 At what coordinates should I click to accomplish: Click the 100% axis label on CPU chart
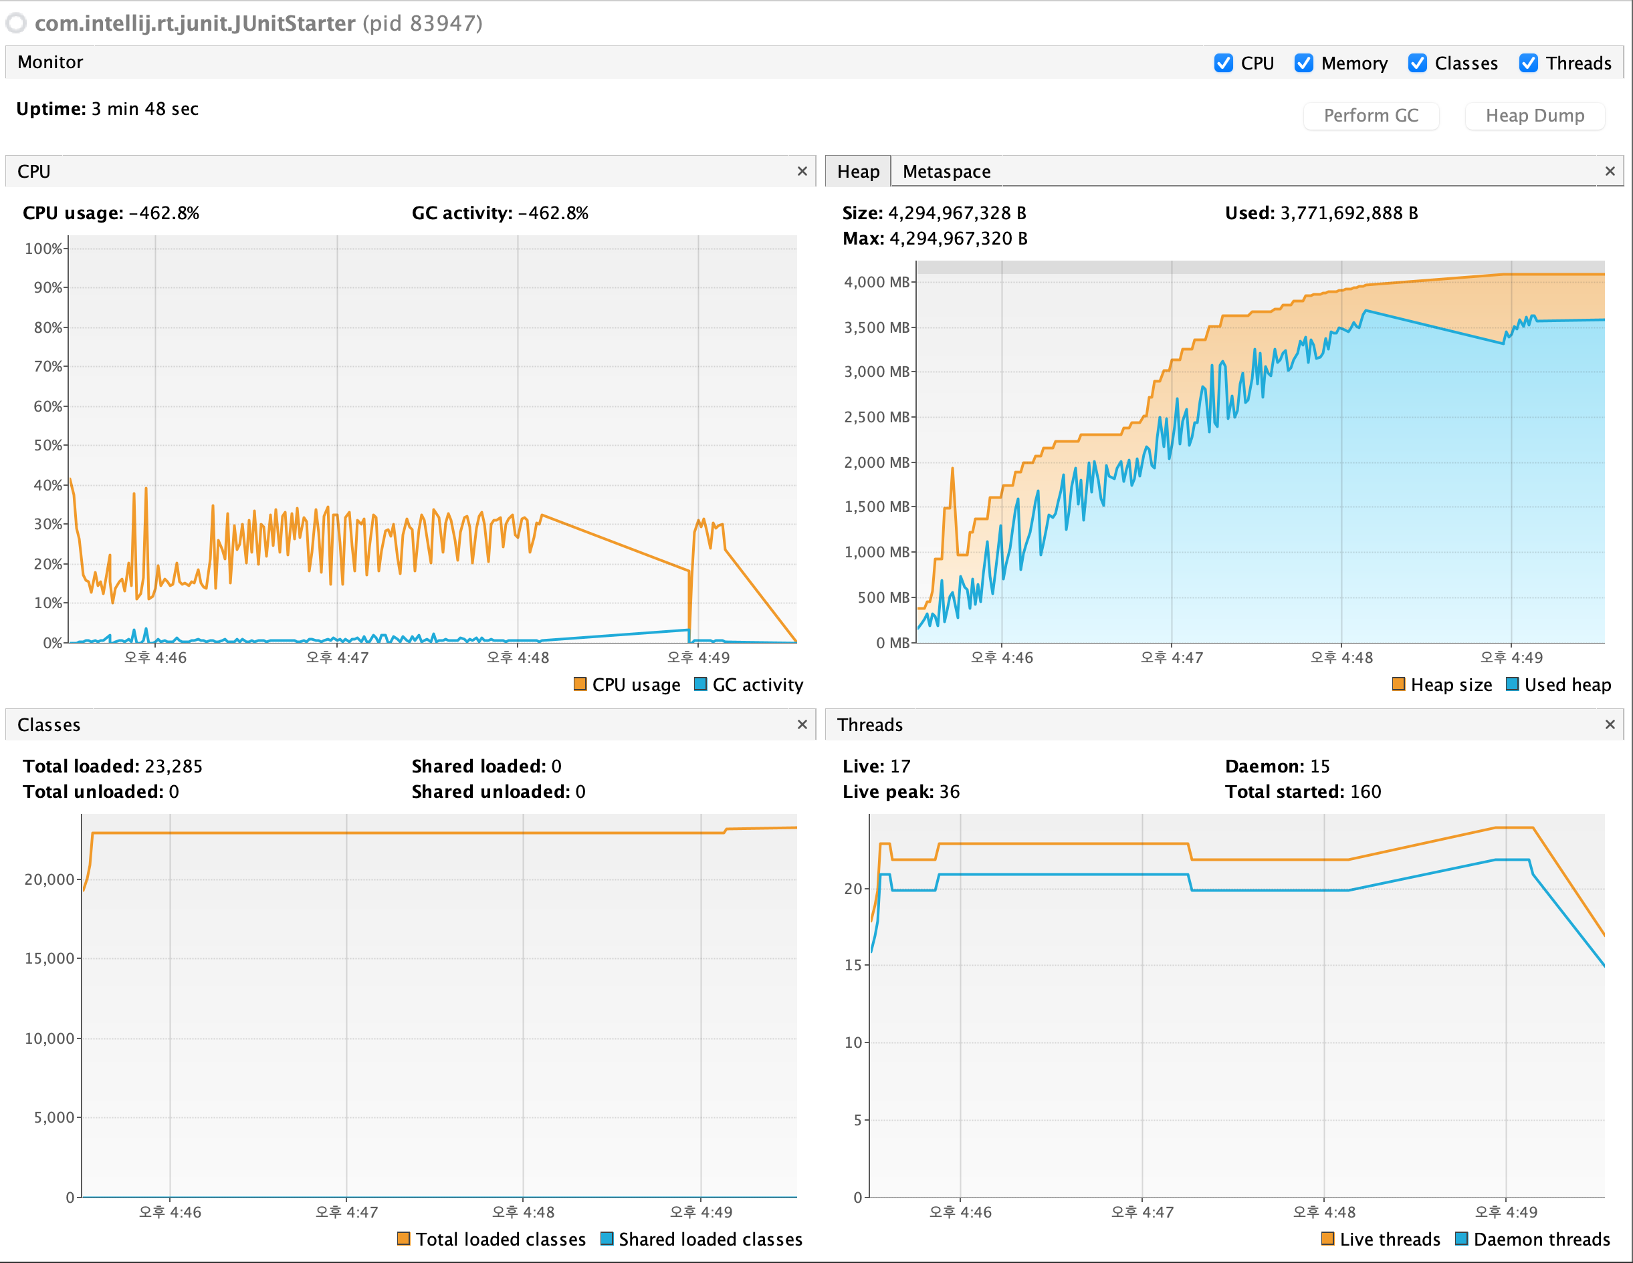[x=43, y=248]
